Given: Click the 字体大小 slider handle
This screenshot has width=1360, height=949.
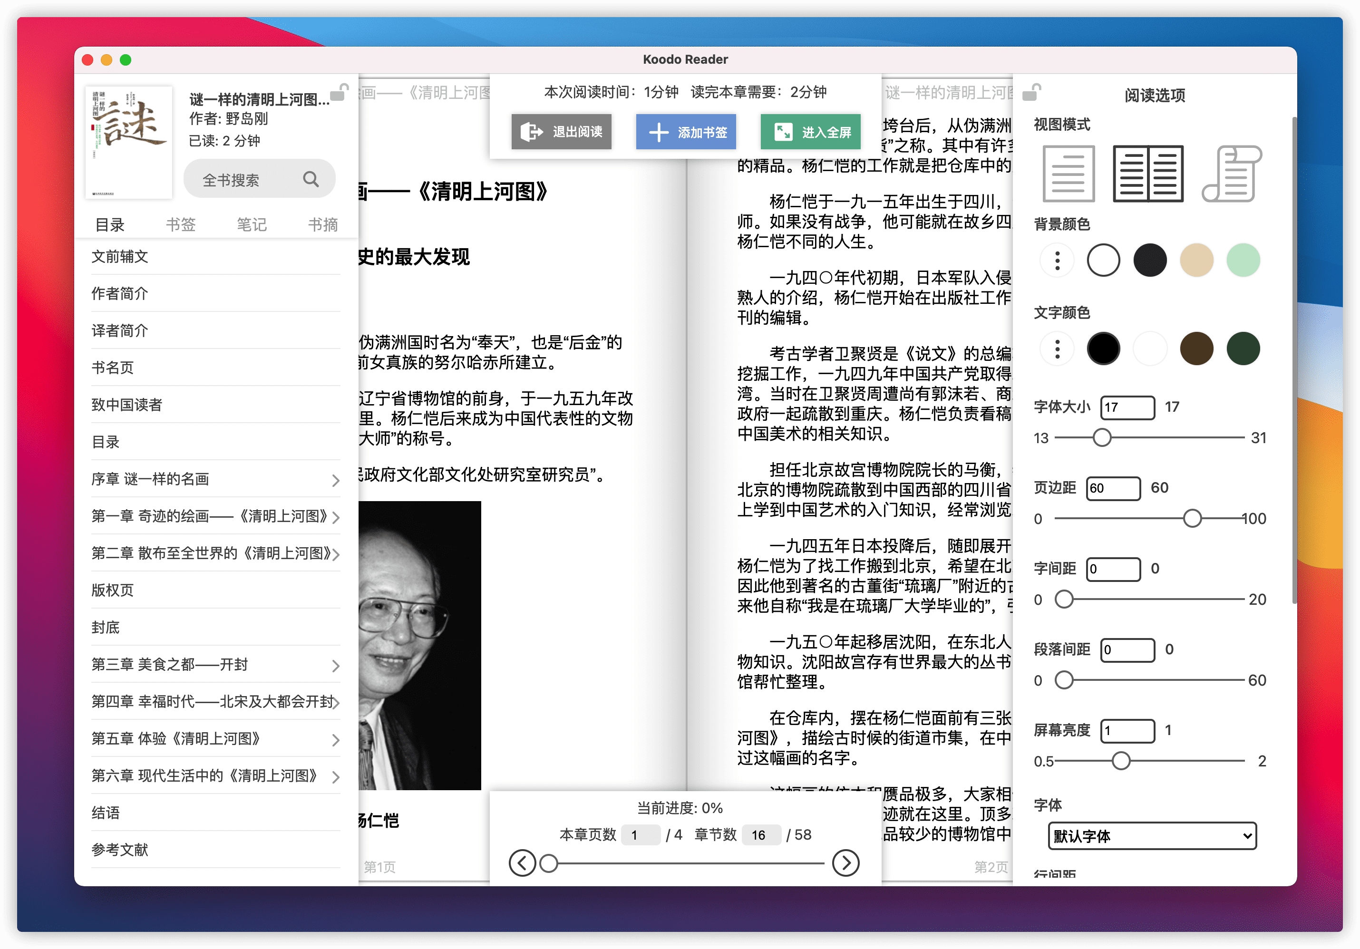Looking at the screenshot, I should pos(1102,438).
